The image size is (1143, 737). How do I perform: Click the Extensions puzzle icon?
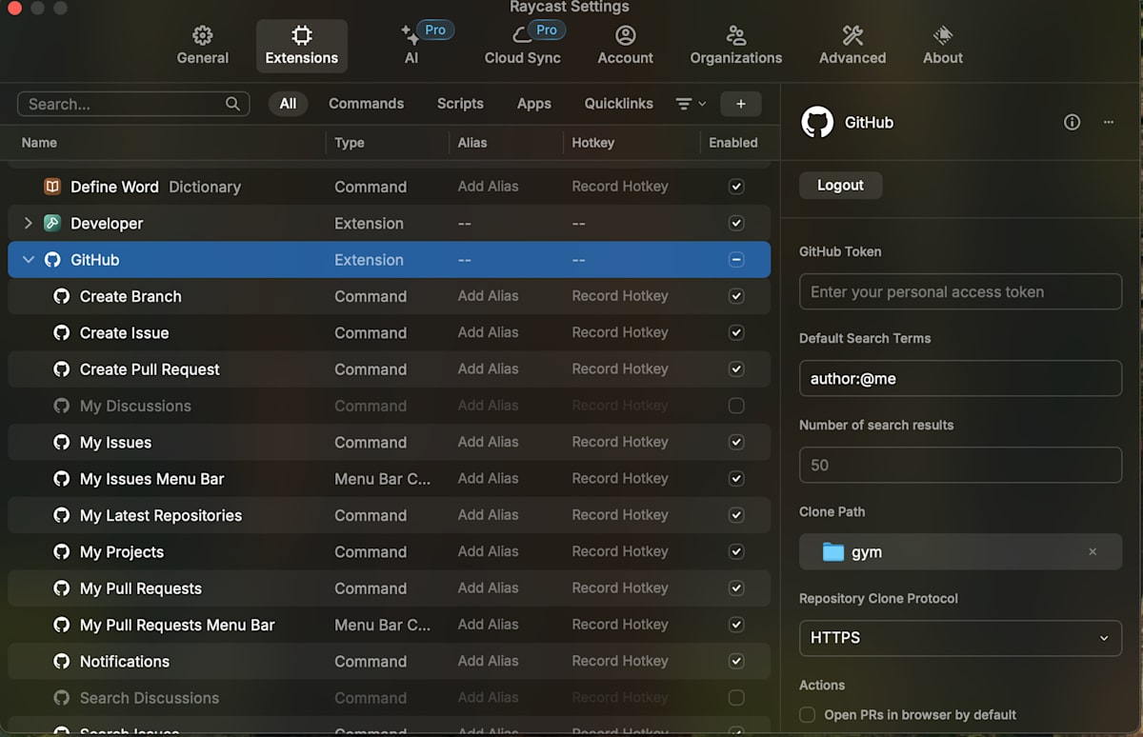click(301, 36)
